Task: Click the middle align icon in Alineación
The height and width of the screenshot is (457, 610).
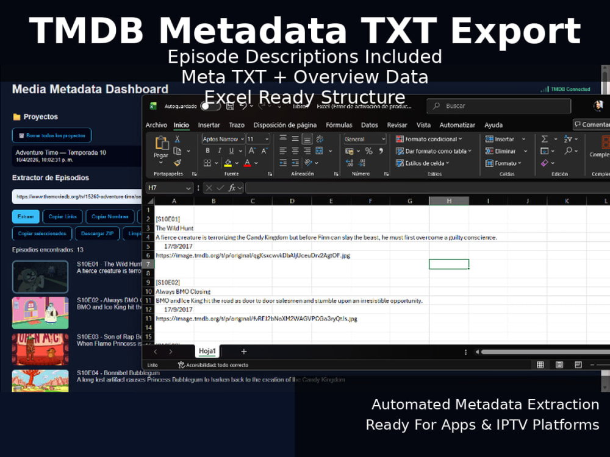Action: point(295,139)
